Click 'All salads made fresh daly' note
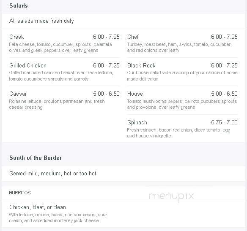 (41, 21)
